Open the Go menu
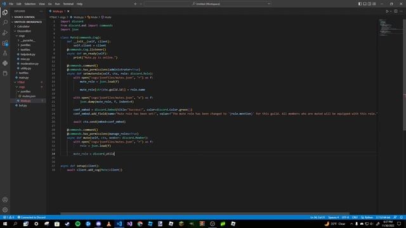Image resolution: width=406 pixels, height=228 pixels. click(49, 4)
